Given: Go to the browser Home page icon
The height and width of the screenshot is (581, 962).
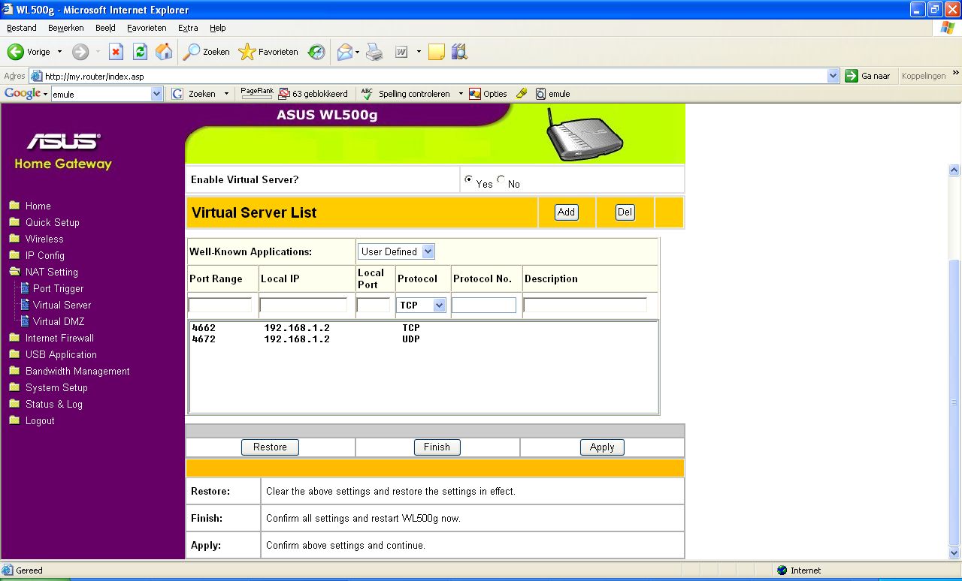Looking at the screenshot, I should (x=164, y=52).
